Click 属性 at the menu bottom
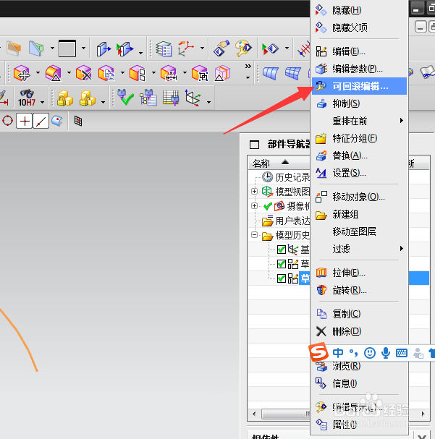 pos(359,425)
